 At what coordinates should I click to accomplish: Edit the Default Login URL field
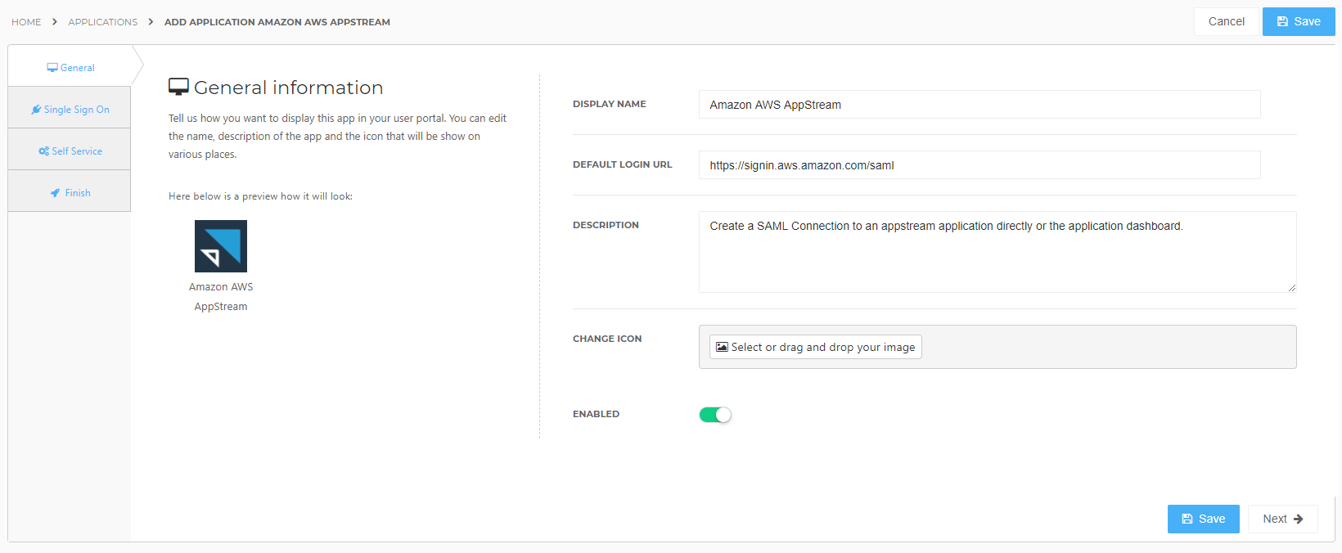(979, 165)
